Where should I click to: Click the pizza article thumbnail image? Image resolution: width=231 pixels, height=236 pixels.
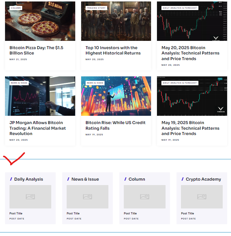point(40,21)
